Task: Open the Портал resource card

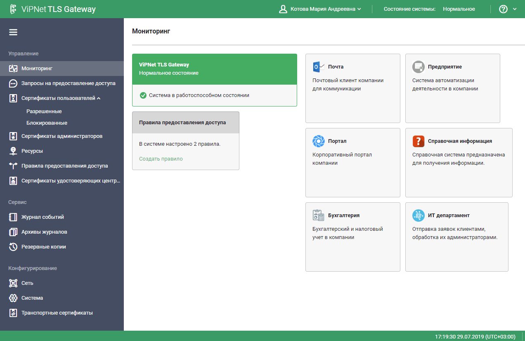Action: [x=353, y=163]
